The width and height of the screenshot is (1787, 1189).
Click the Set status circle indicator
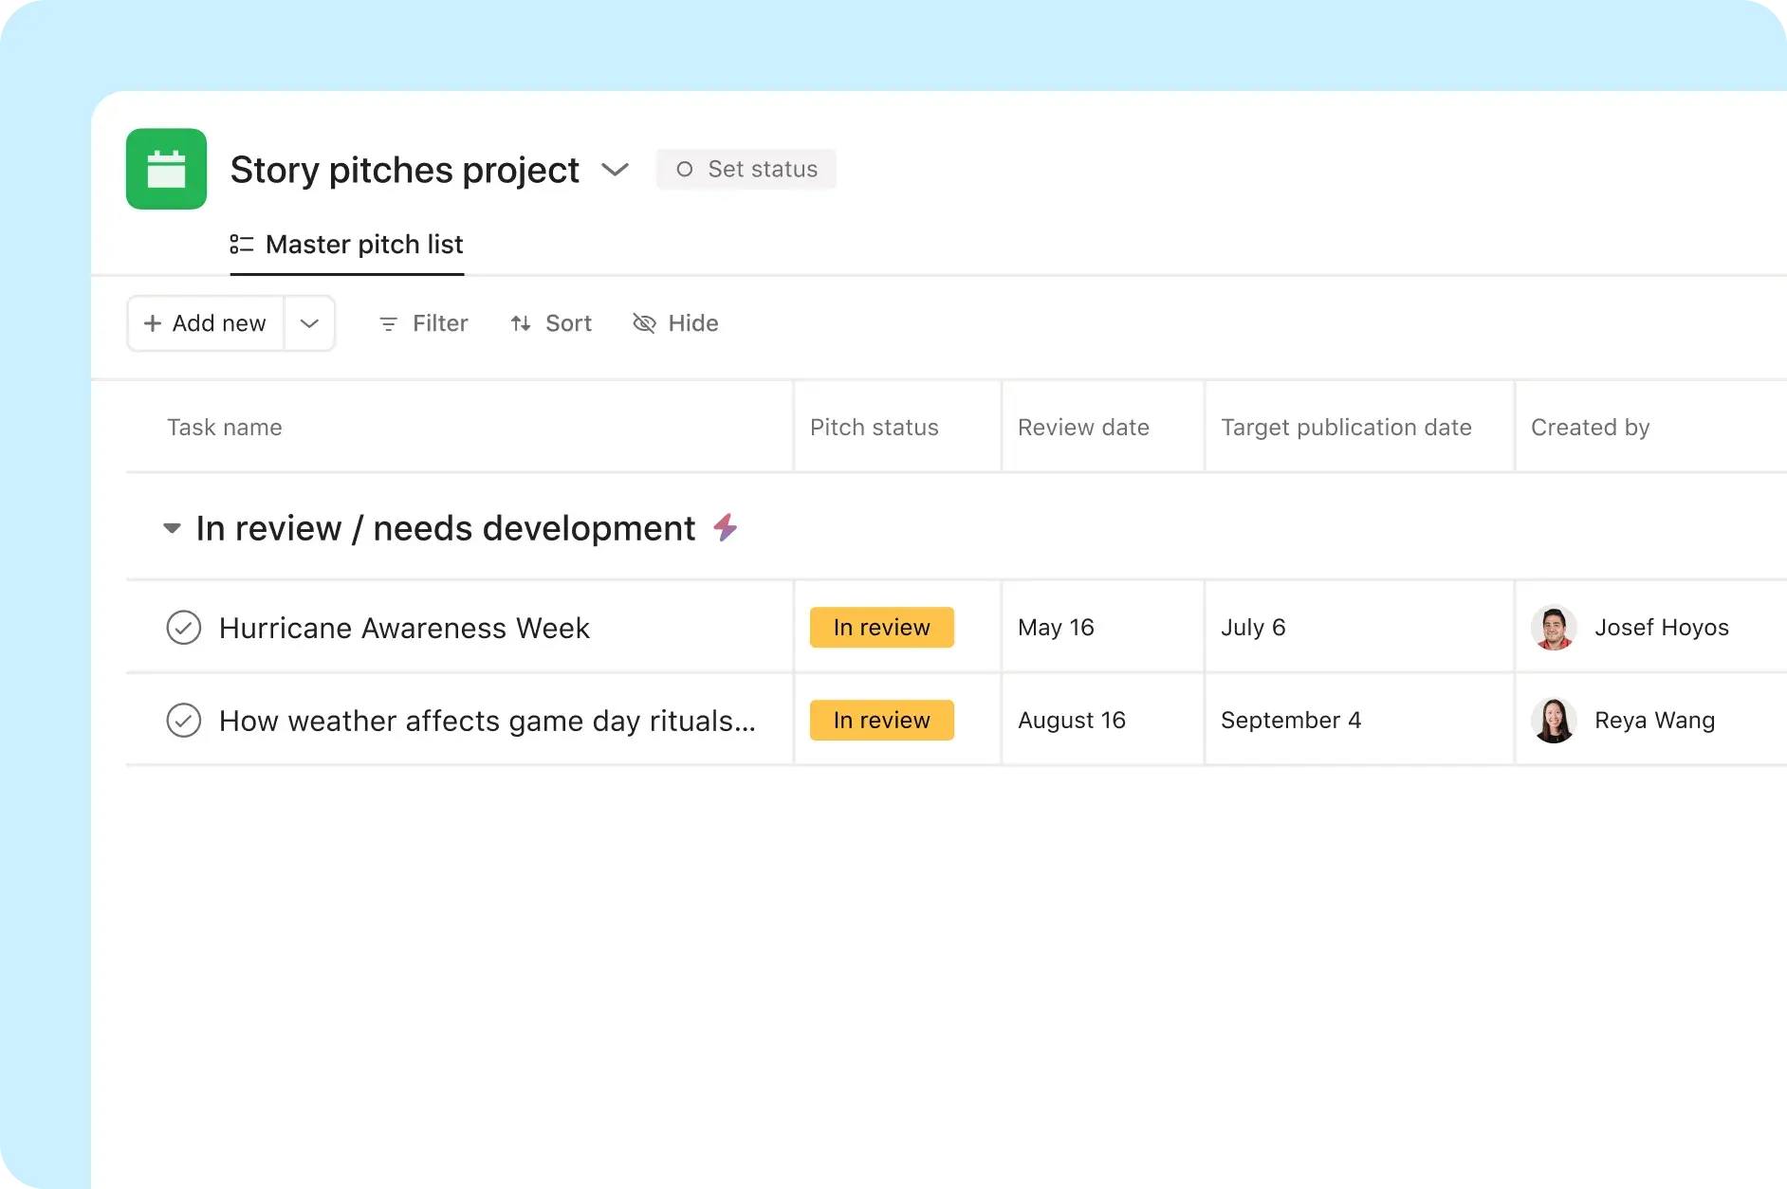click(x=685, y=169)
